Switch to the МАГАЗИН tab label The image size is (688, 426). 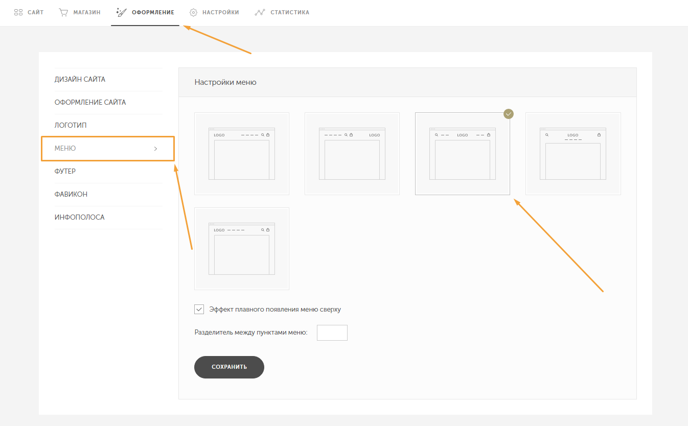click(87, 12)
